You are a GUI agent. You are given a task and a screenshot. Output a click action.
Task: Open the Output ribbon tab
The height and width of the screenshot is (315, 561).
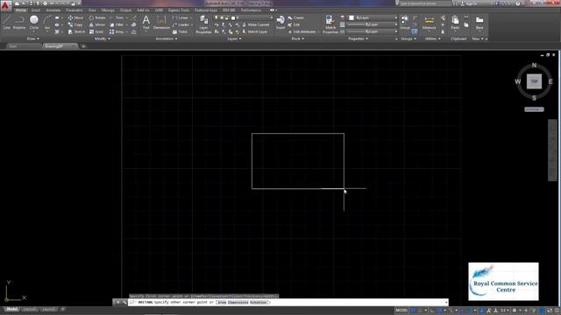125,10
